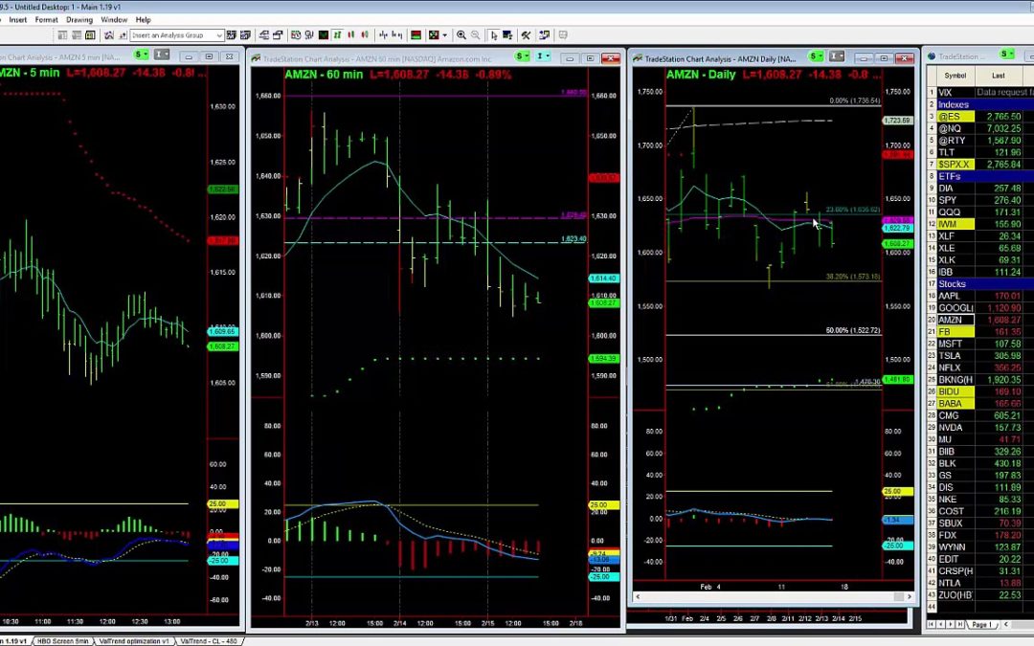This screenshot has width=1034, height=646.
Task: Click Daily chart scrollbar left arrow
Action: (638, 596)
